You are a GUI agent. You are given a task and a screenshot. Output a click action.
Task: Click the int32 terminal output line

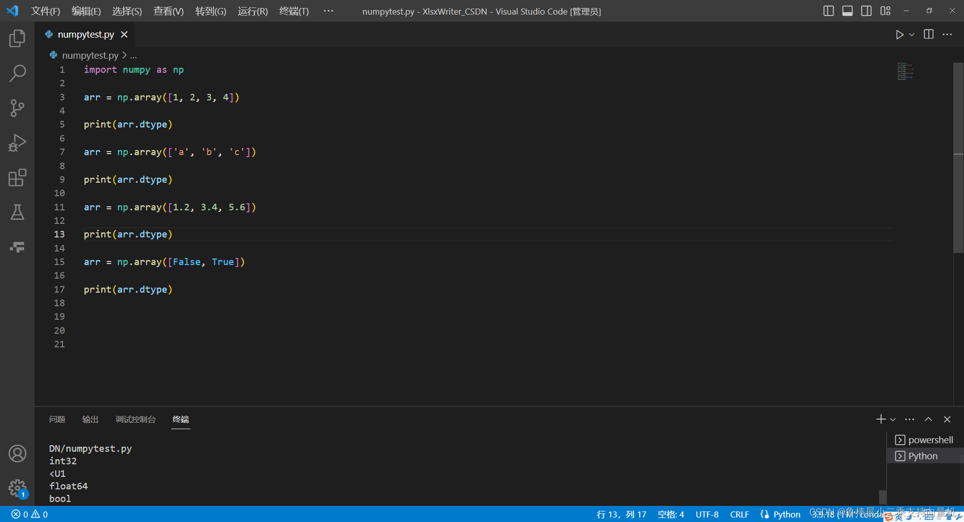coord(63,461)
